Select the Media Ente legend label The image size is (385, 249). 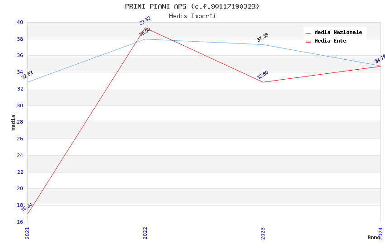coord(330,41)
